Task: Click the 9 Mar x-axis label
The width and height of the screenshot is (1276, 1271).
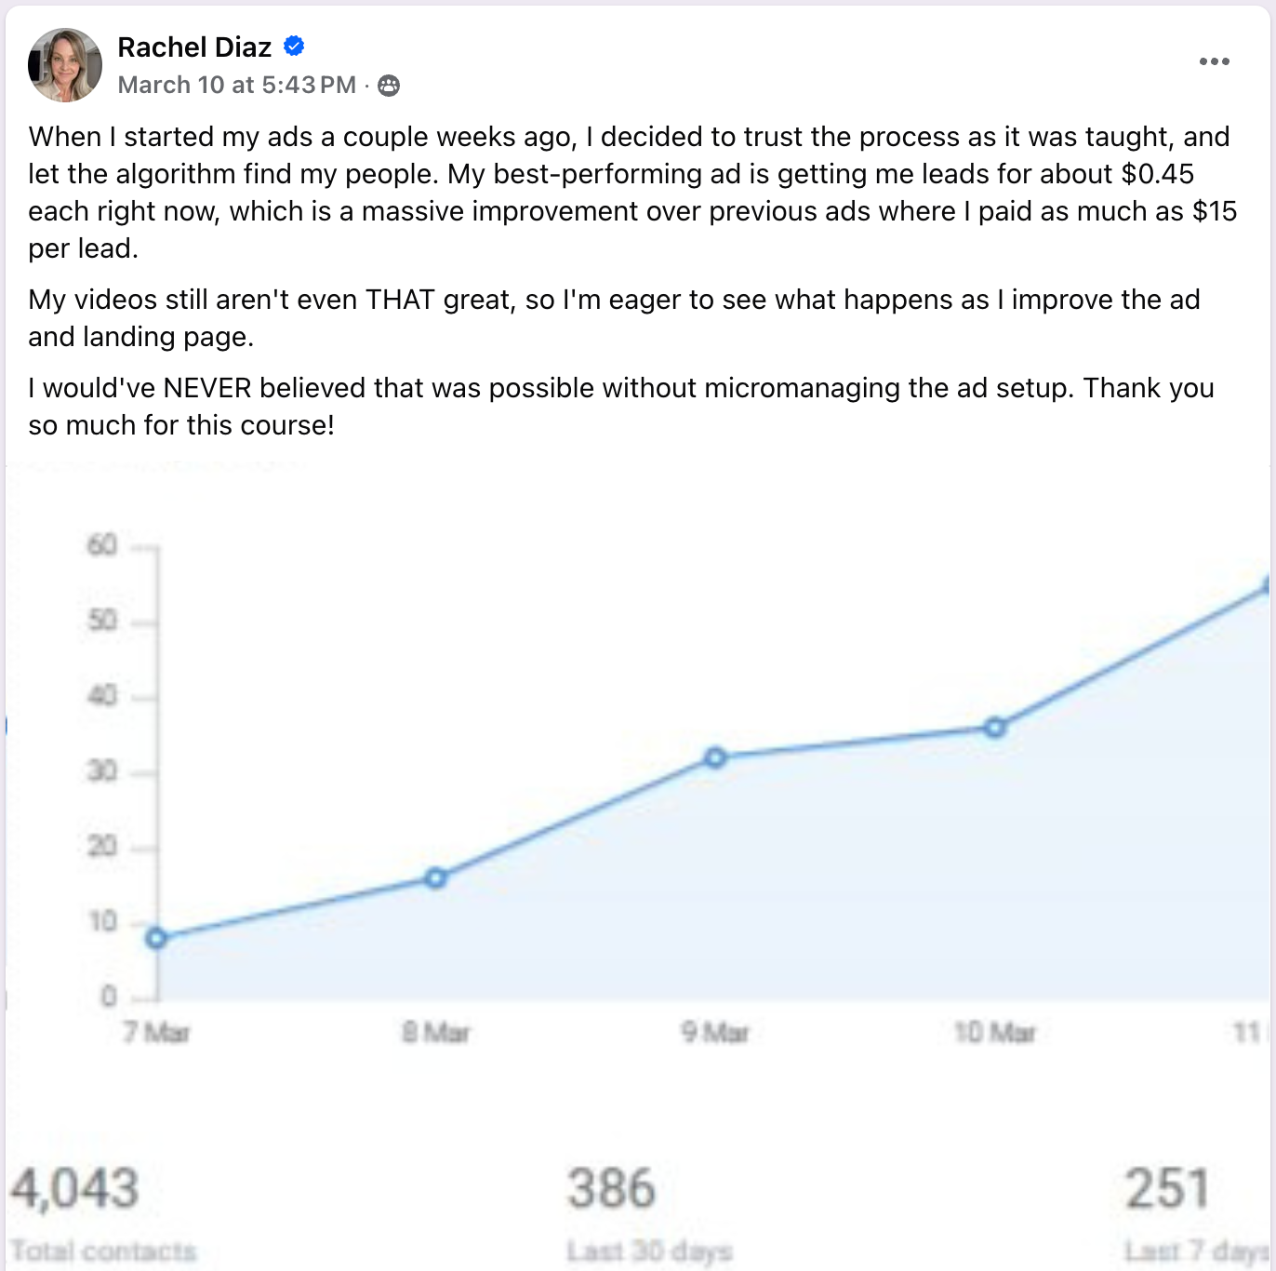Action: pos(715,1033)
